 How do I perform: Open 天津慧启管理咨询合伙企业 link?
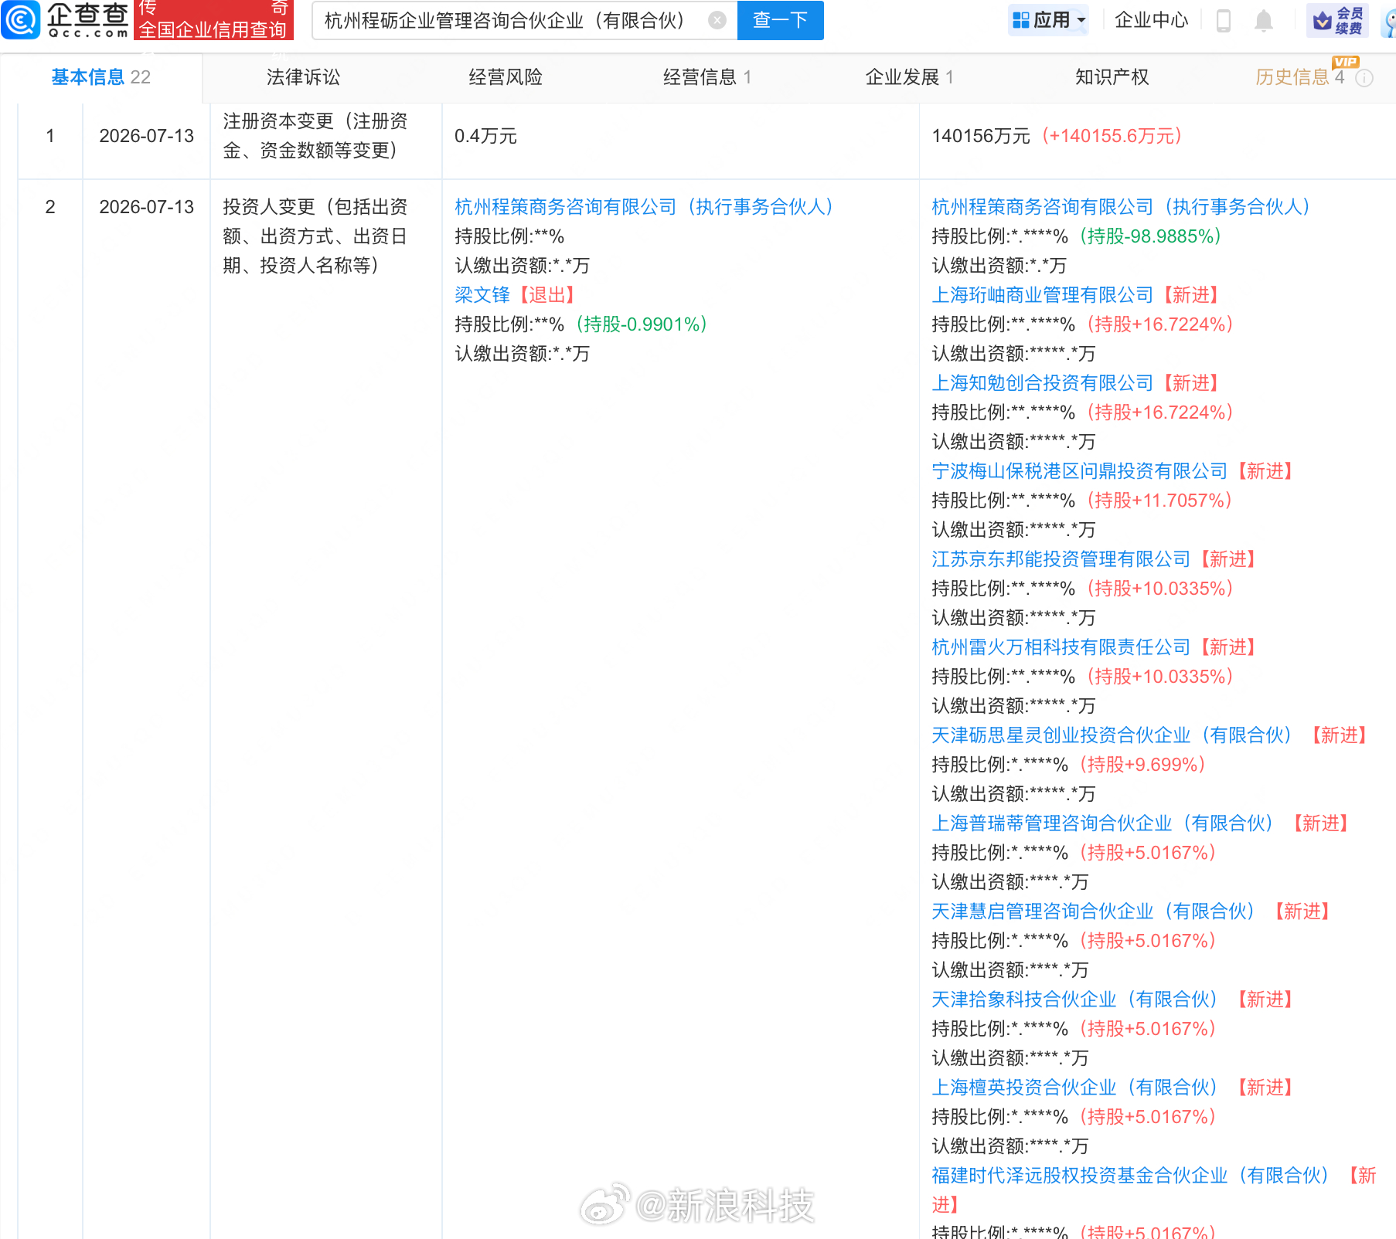pos(1094,911)
